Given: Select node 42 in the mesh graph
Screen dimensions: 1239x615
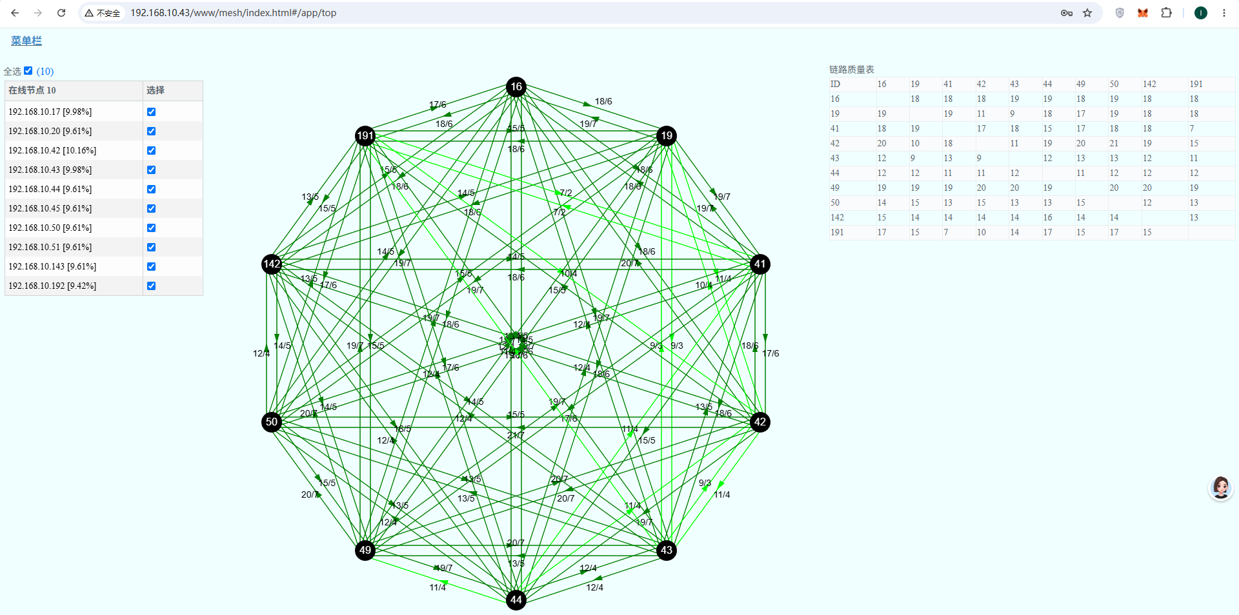Looking at the screenshot, I should [760, 422].
